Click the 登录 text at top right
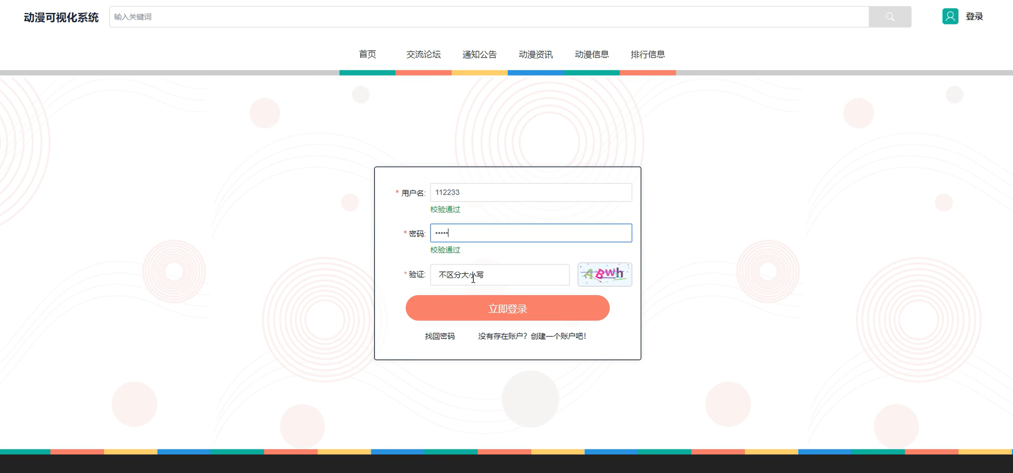This screenshot has height=473, width=1013. pyautogui.click(x=974, y=16)
